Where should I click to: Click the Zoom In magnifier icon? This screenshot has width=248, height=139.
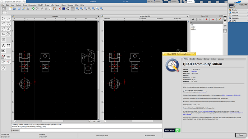pyautogui.click(x=77, y=9)
